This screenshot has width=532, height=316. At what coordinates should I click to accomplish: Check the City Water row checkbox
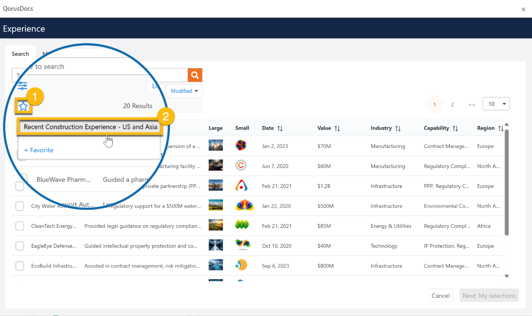(20, 206)
